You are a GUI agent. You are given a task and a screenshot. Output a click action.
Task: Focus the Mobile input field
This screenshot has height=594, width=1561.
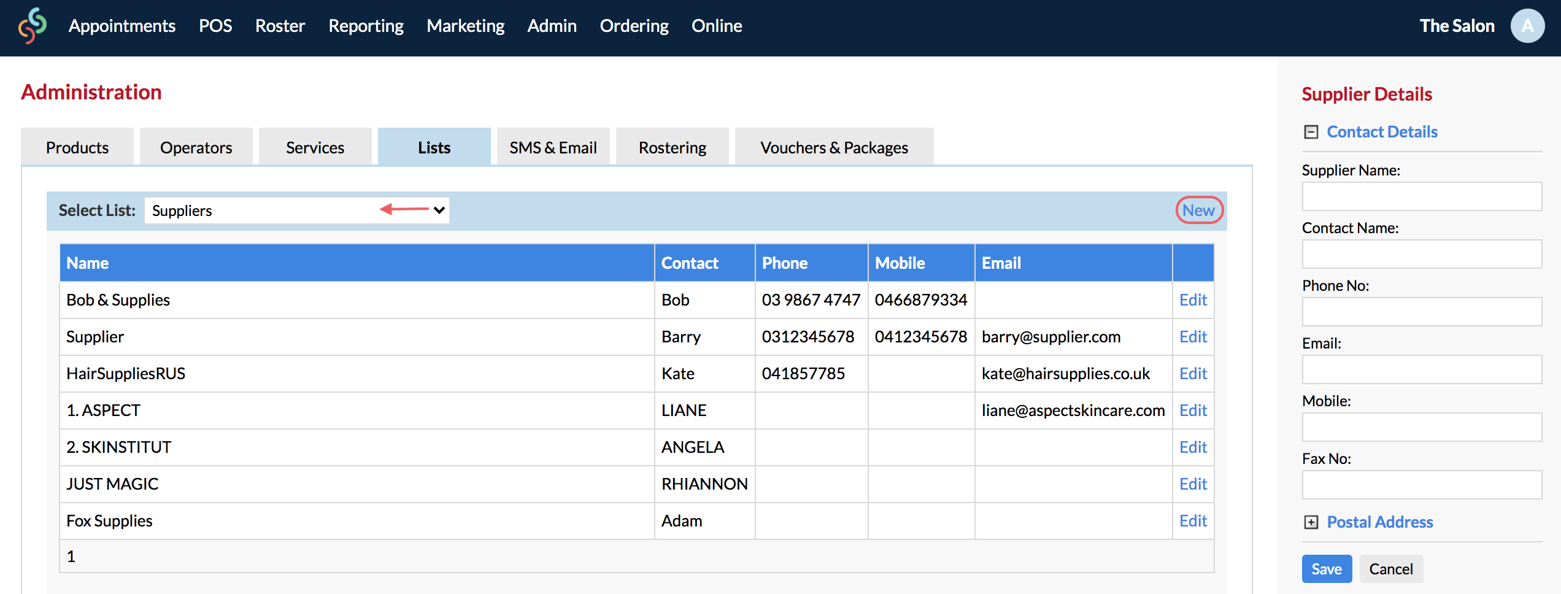(1422, 427)
